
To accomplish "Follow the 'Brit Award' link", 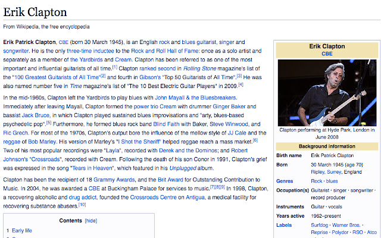I will click(x=170, y=180).
